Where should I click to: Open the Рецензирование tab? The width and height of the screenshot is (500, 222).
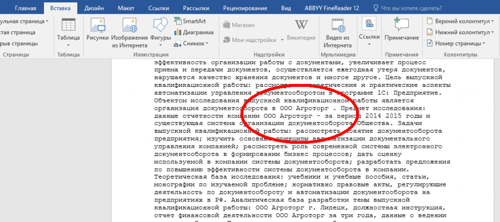pyautogui.click(x=245, y=8)
